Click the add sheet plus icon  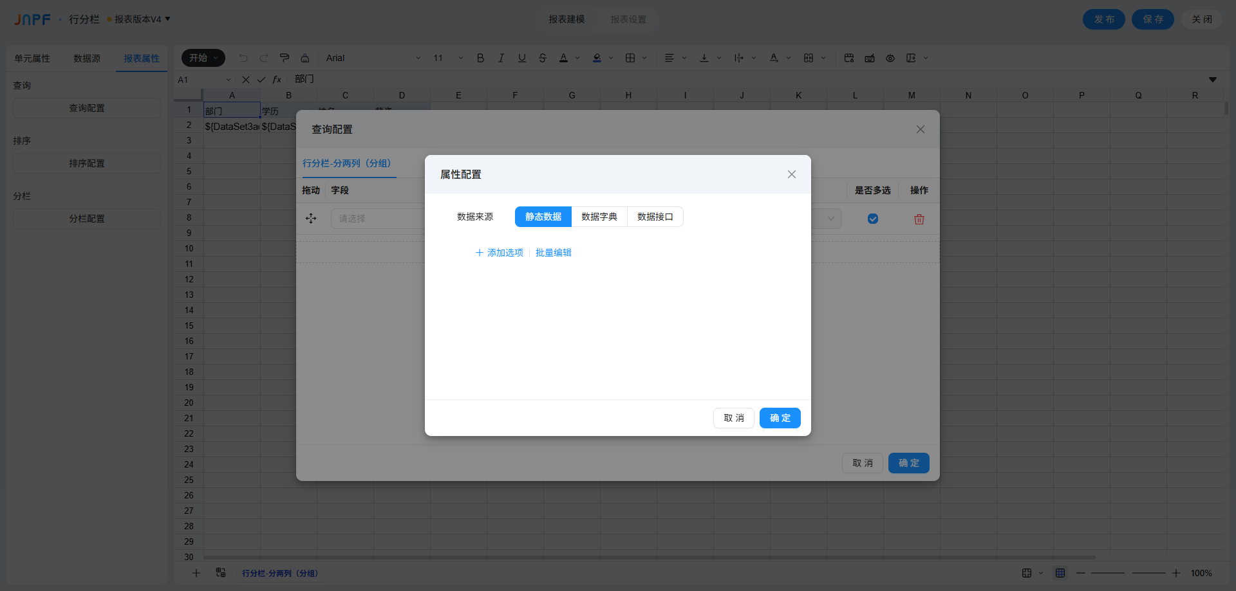pos(196,573)
